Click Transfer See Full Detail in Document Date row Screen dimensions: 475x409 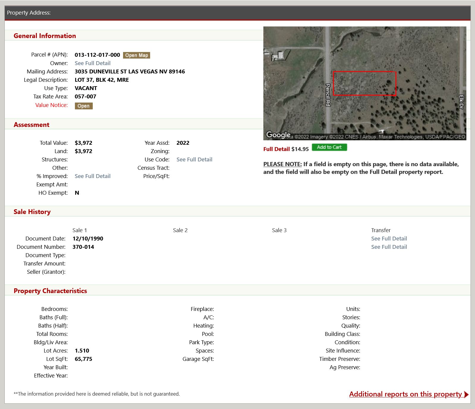[389, 239]
